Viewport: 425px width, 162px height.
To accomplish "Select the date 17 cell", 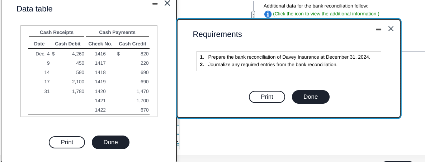I will [x=47, y=82].
